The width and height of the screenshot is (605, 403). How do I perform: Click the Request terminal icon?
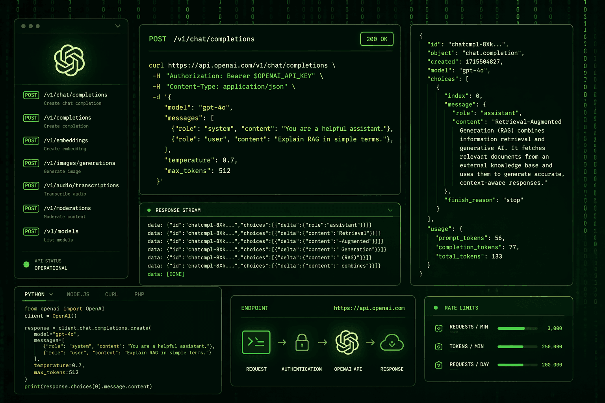pos(256,342)
